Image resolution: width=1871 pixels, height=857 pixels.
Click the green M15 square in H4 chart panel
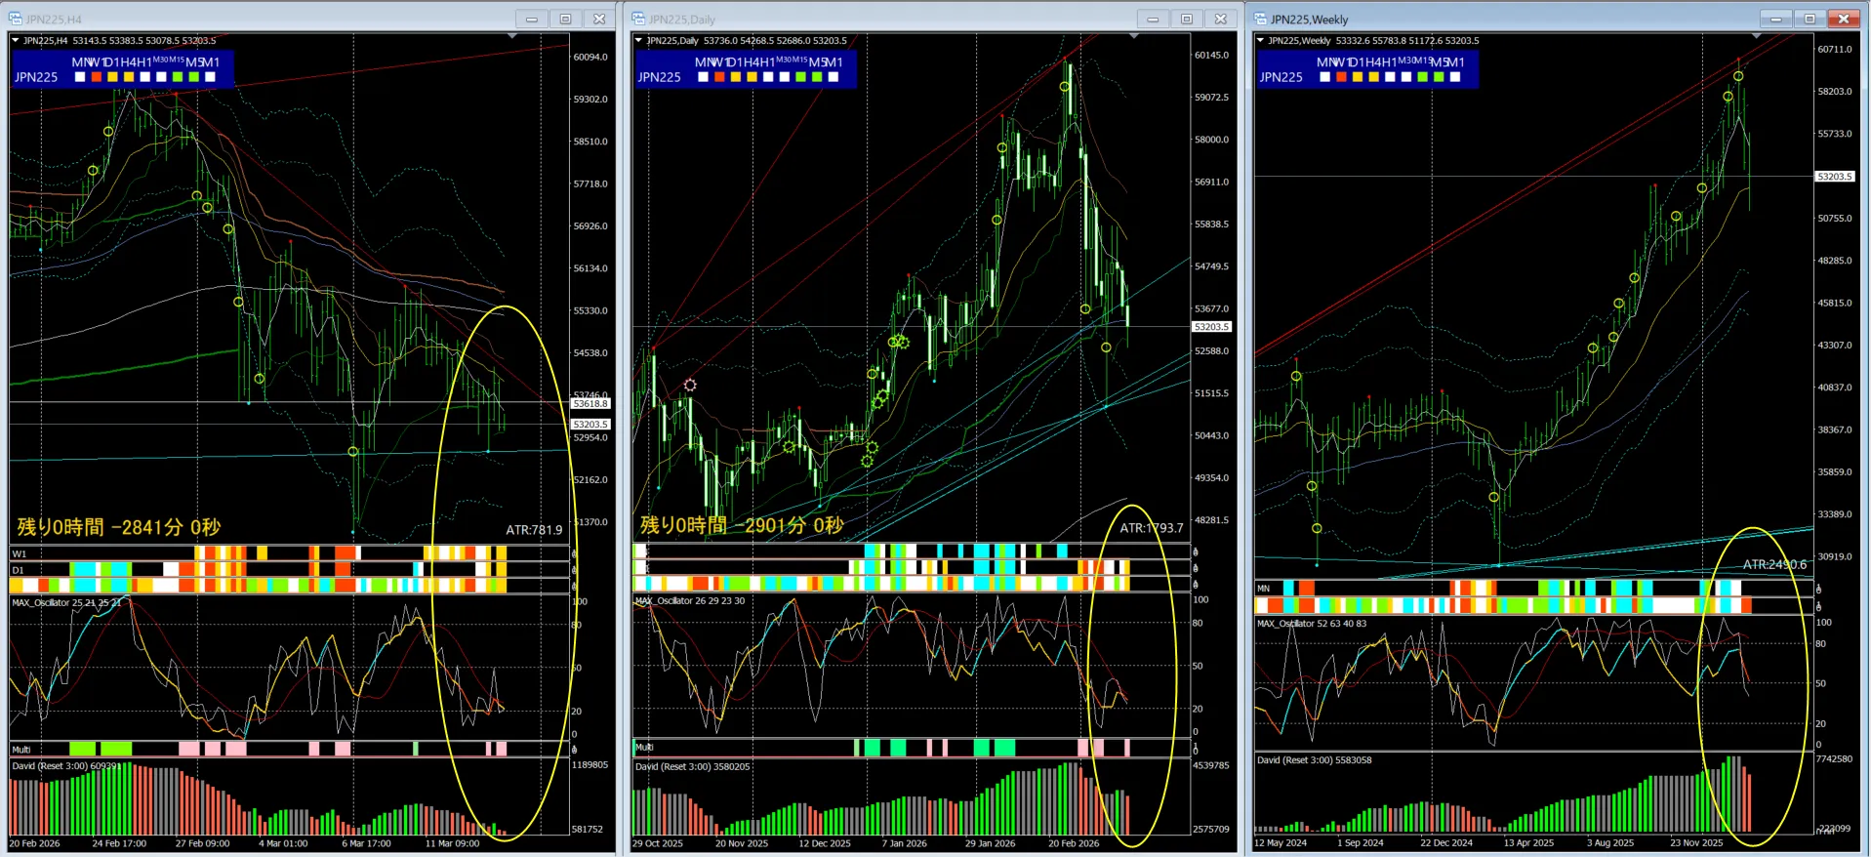point(178,77)
